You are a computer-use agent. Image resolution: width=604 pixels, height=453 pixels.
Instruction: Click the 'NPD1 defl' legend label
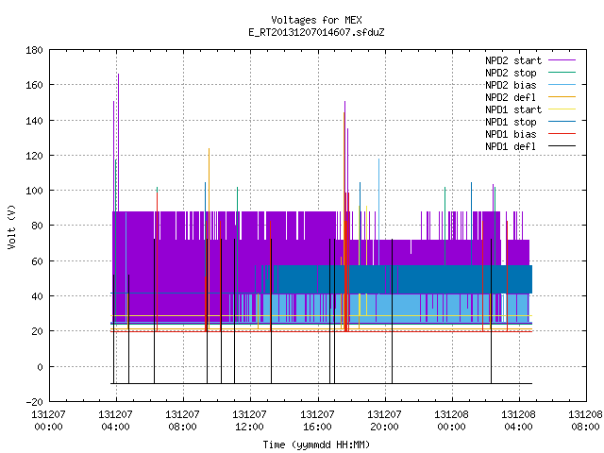(511, 147)
